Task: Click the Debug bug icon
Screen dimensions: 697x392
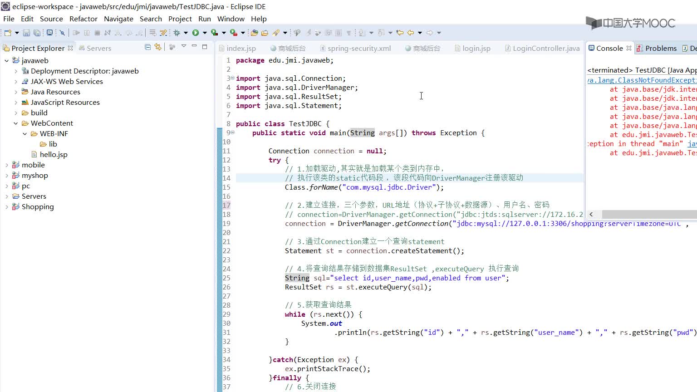Action: [177, 33]
